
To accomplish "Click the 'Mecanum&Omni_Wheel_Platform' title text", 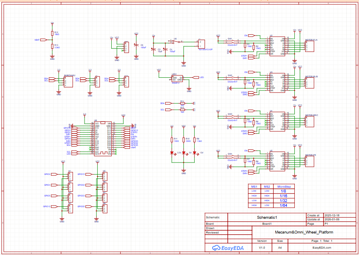I will pyautogui.click(x=304, y=232).
